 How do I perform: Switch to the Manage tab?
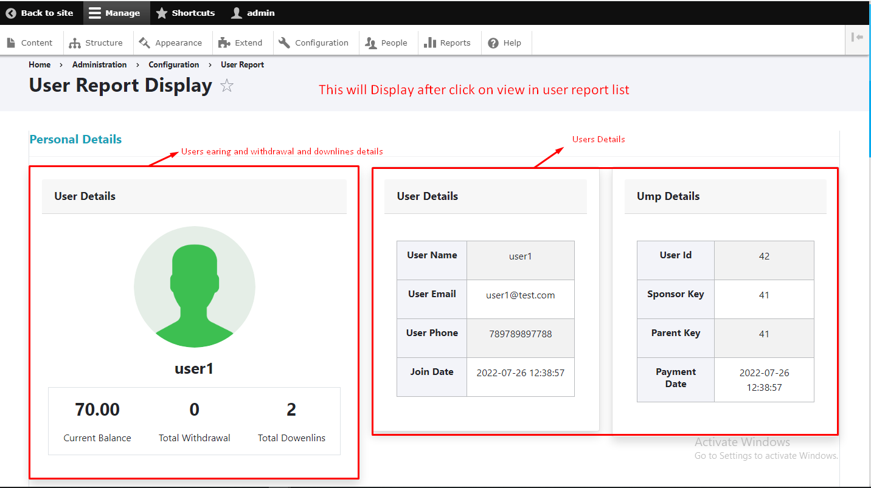116,12
